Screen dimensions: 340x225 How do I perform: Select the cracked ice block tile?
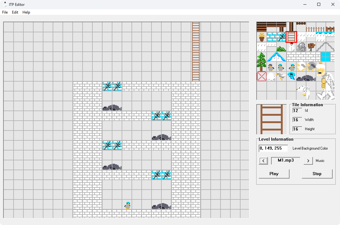tap(281, 37)
